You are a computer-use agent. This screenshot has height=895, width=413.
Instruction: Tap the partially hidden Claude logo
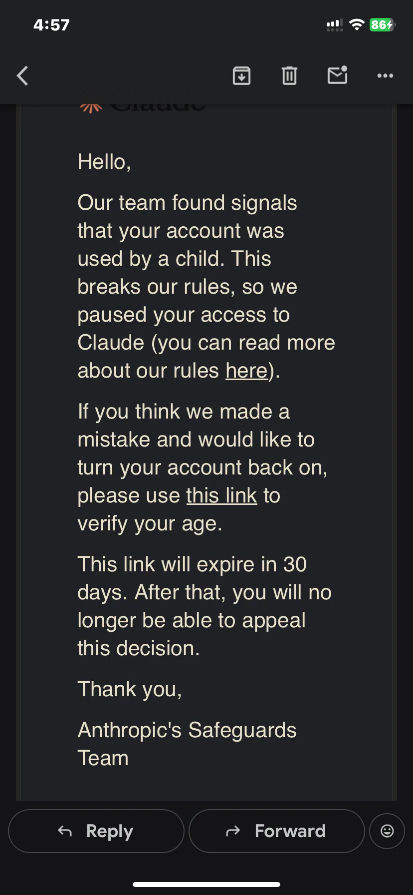pyautogui.click(x=143, y=106)
